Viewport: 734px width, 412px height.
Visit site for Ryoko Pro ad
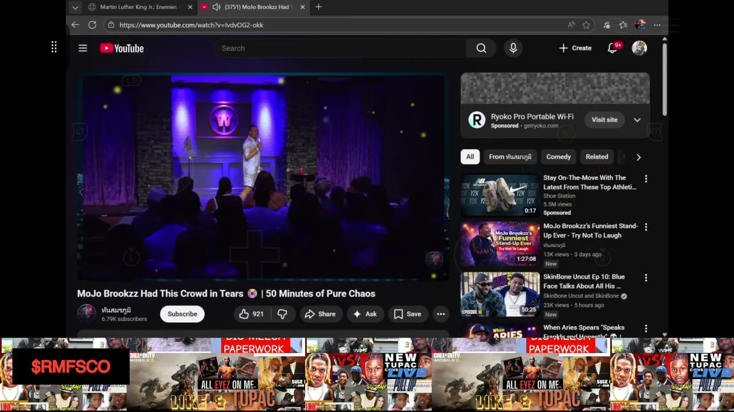604,120
